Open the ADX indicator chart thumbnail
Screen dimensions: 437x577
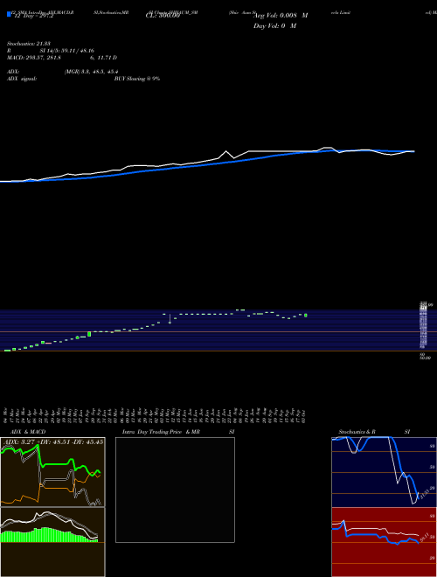tap(52, 472)
